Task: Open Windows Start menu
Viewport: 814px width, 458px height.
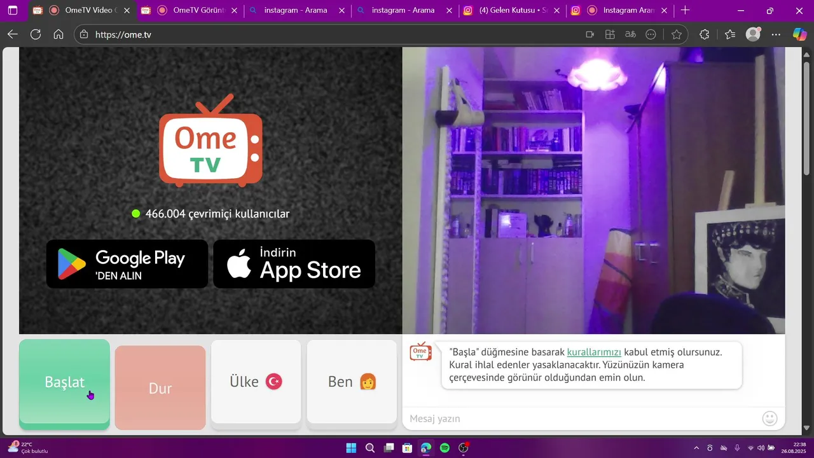Action: 351,448
